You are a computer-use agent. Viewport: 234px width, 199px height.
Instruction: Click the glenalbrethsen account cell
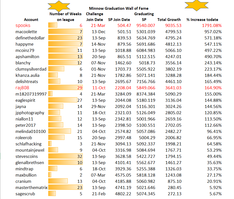(x=30, y=163)
